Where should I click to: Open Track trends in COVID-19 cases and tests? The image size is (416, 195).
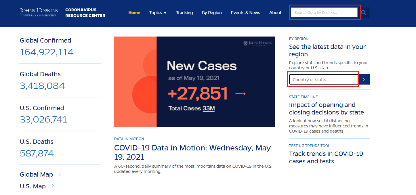(x=326, y=158)
